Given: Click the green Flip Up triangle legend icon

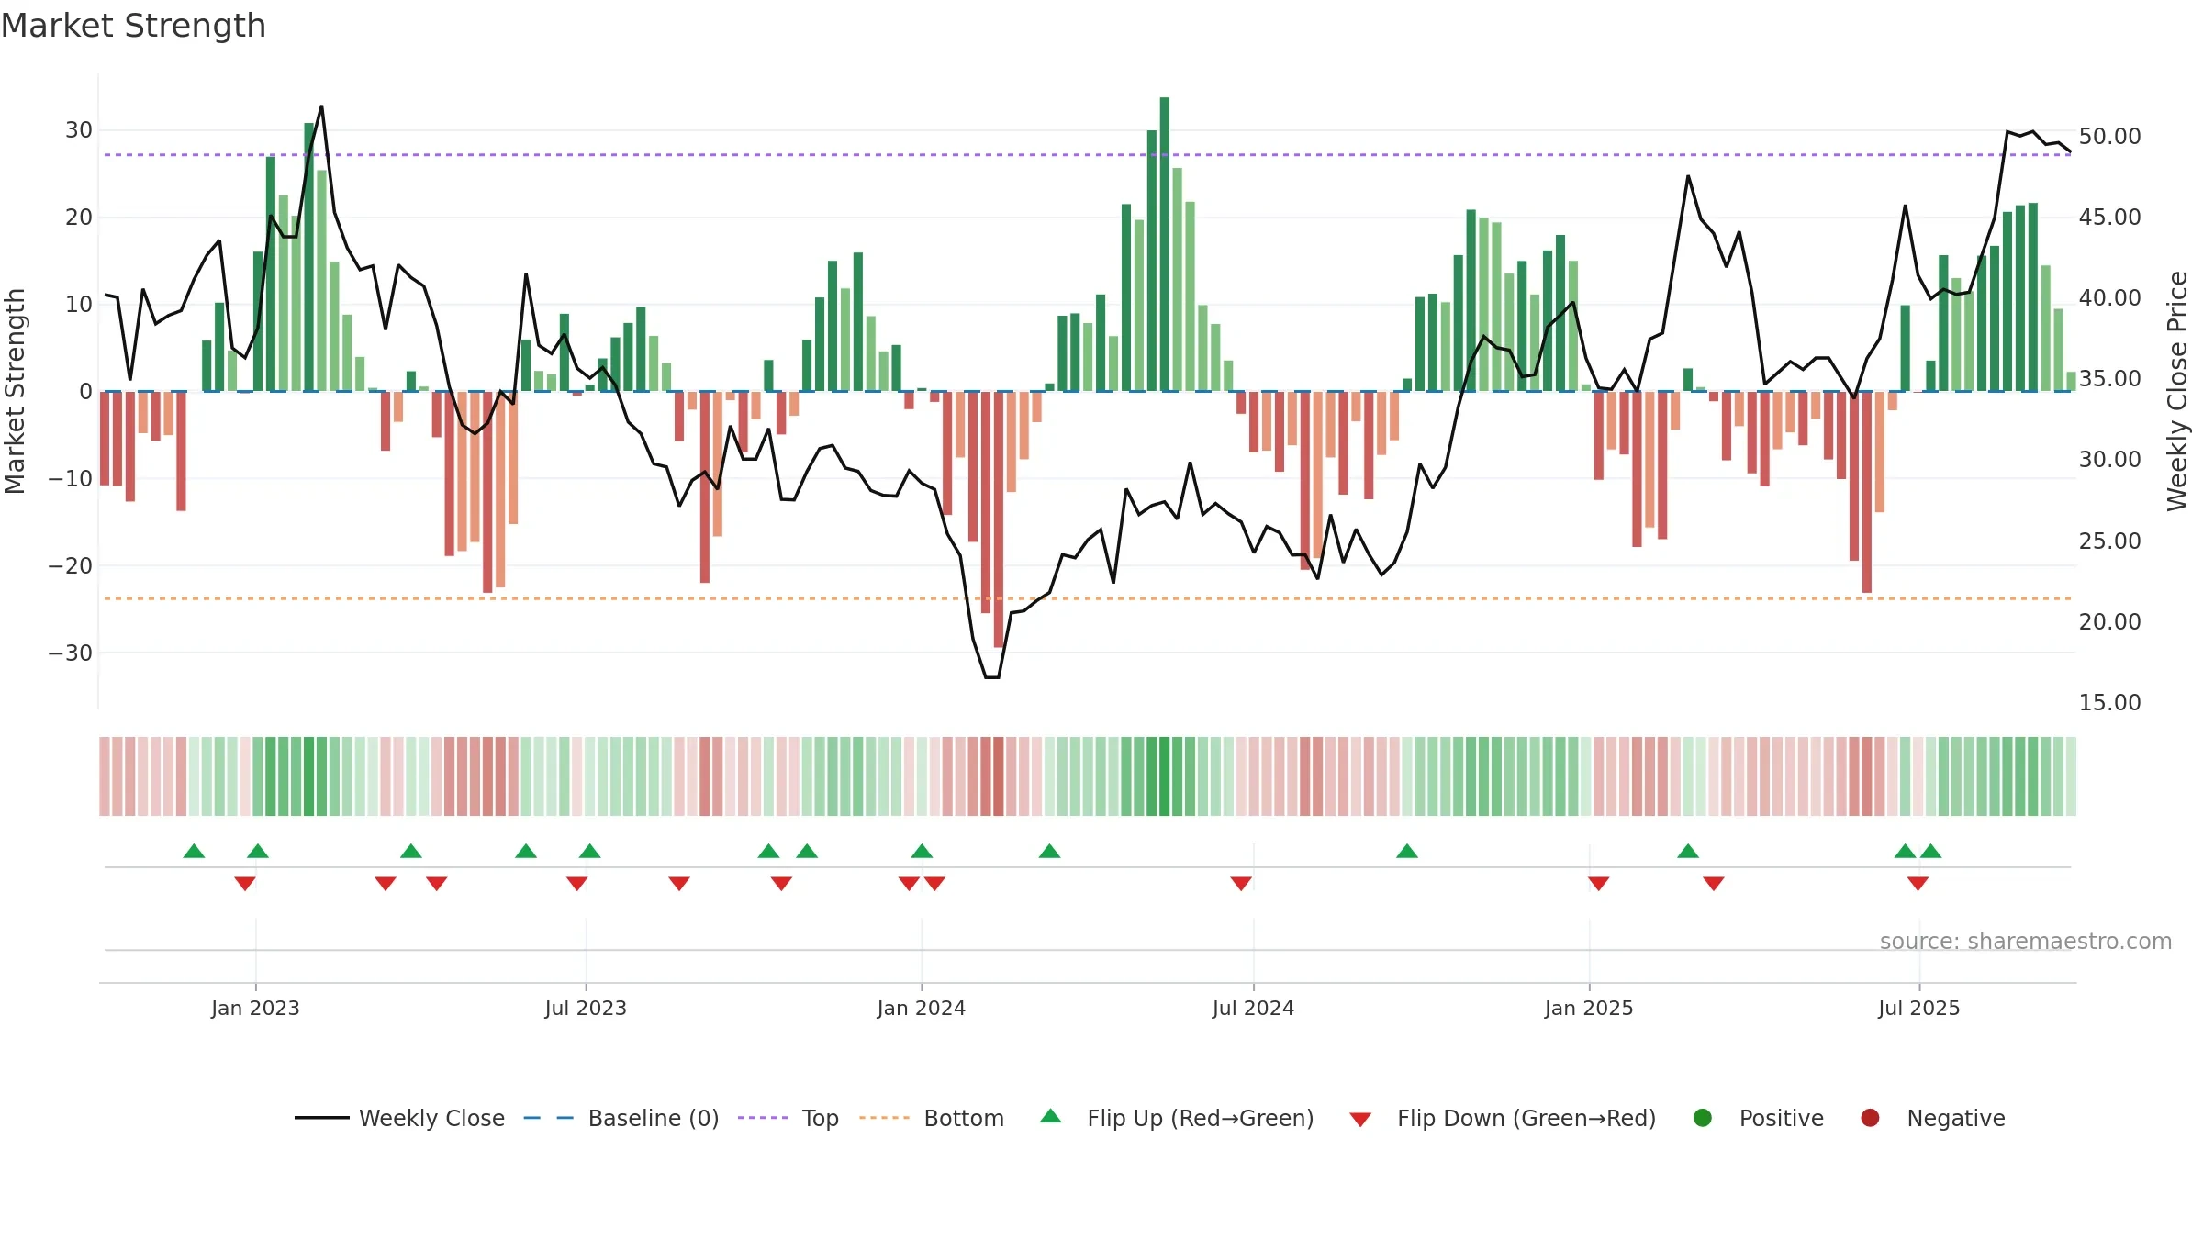Looking at the screenshot, I should [x=1051, y=1116].
